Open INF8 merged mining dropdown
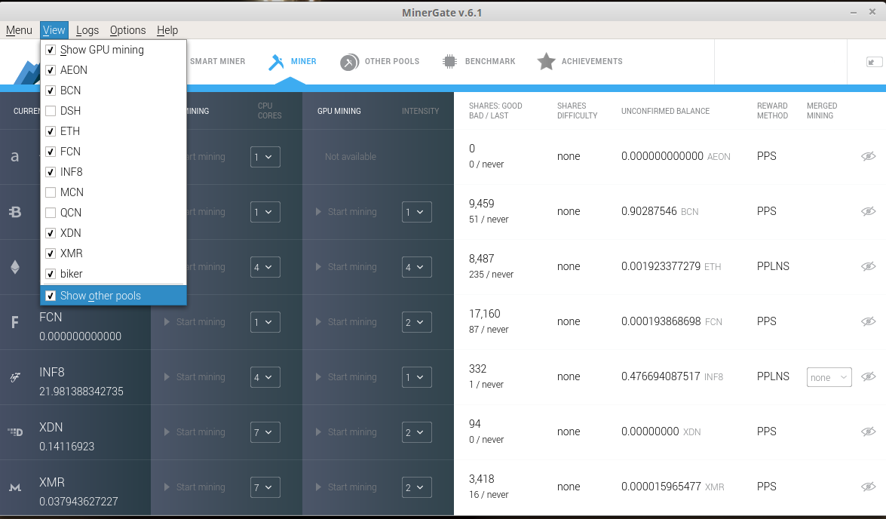This screenshot has height=519, width=886. [x=829, y=377]
